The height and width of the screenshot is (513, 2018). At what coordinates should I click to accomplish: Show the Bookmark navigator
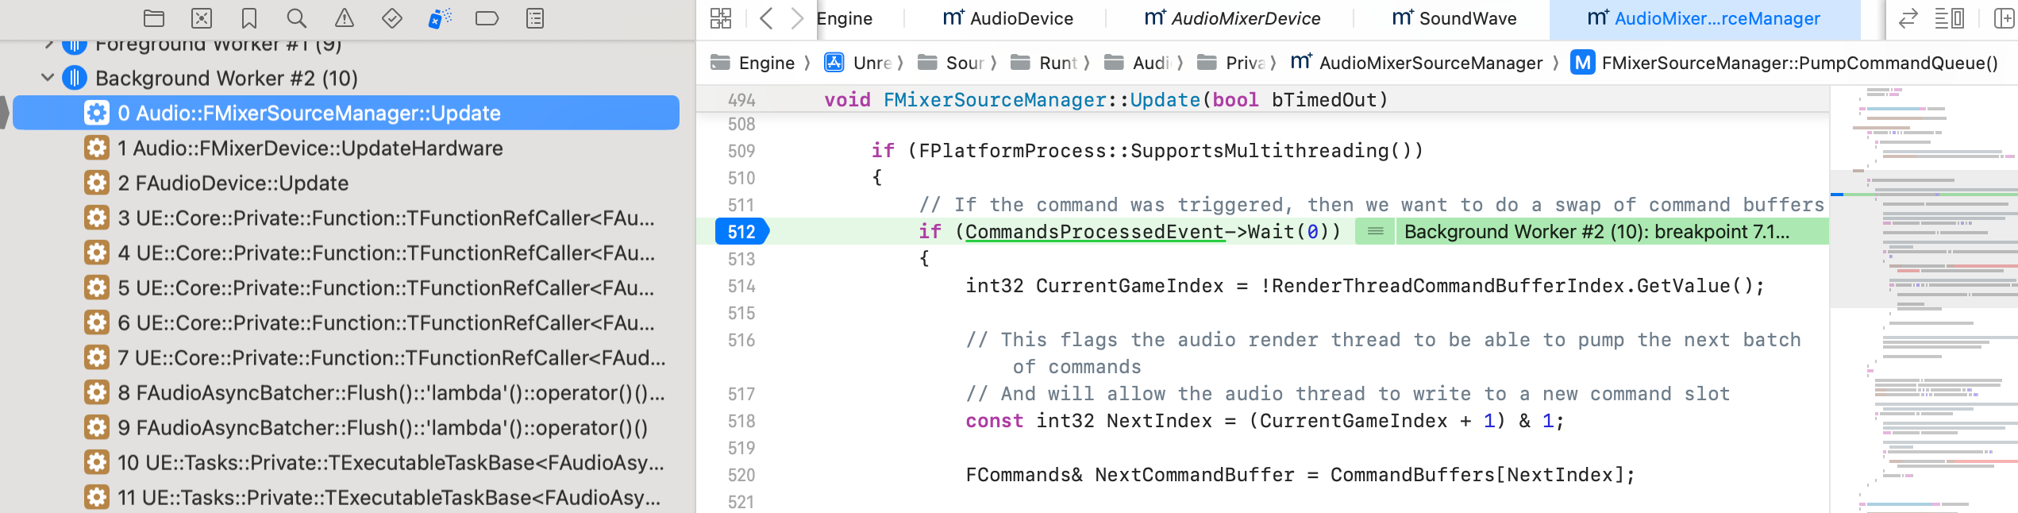249,18
